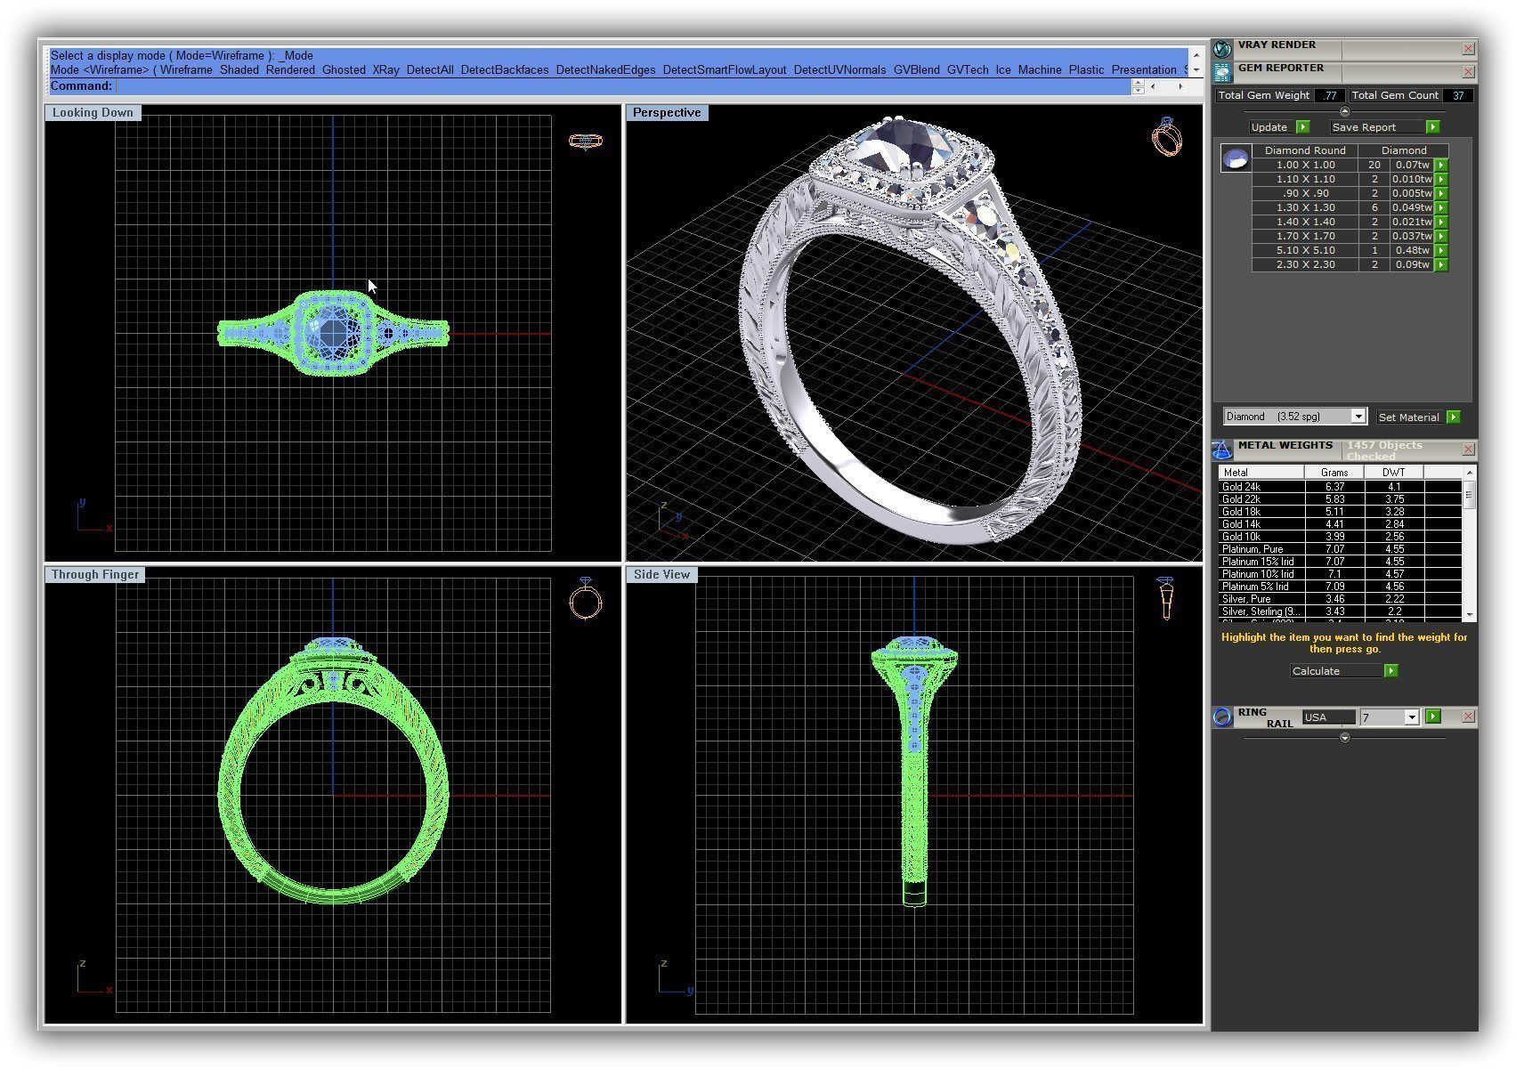Close the Metal Weights panel

point(1468,449)
